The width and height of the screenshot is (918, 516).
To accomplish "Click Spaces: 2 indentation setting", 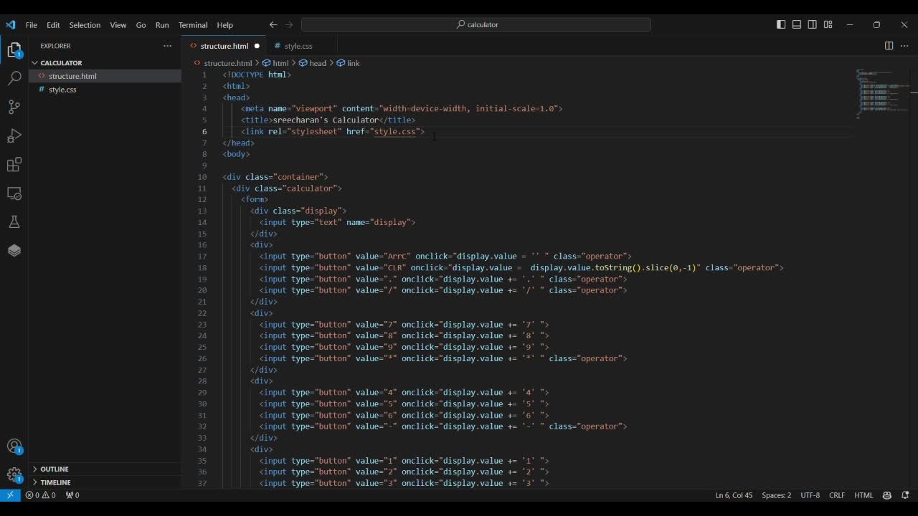I will coord(776,495).
